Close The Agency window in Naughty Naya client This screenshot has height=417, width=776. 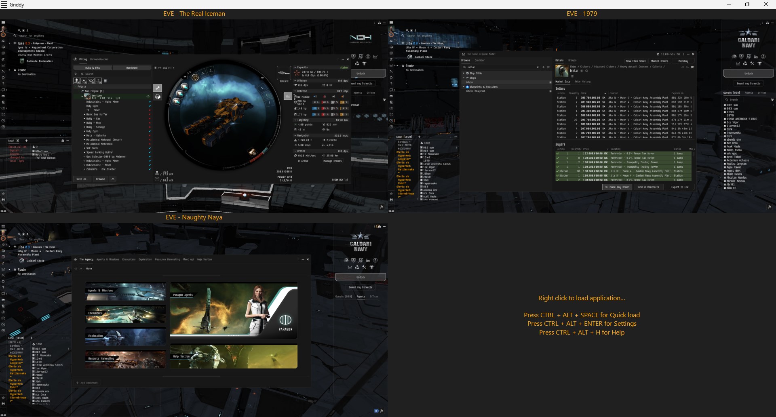coord(308,259)
